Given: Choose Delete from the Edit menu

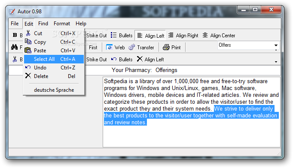Looking at the screenshot, I should [x=54, y=76].
